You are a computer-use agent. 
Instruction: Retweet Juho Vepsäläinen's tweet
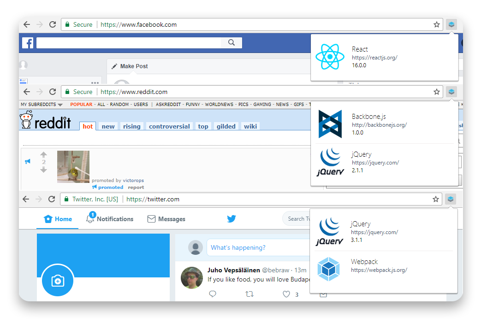249,294
